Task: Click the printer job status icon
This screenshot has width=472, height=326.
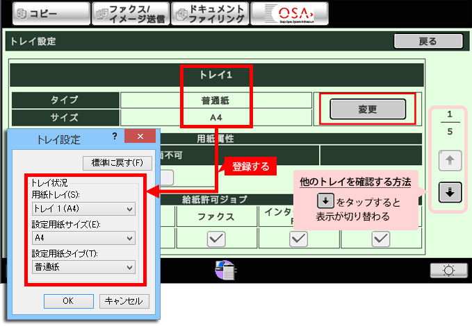Action: tap(227, 270)
